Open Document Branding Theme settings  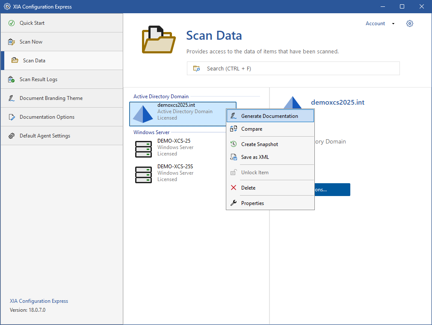[x=51, y=98]
